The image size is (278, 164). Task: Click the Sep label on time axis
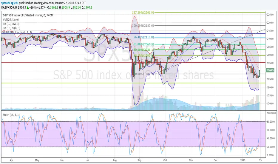(139, 160)
